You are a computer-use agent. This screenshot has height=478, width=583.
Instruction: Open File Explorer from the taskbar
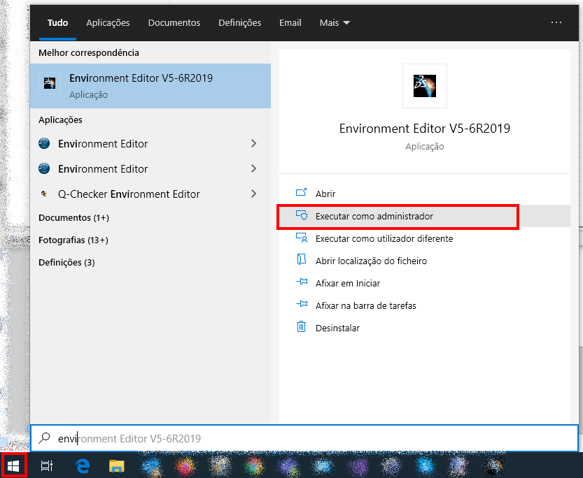click(116, 466)
